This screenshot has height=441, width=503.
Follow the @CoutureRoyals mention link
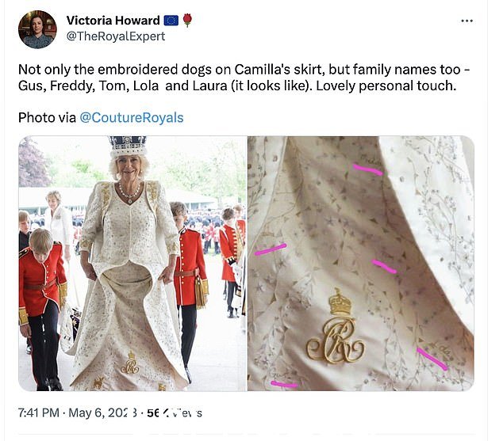click(131, 118)
